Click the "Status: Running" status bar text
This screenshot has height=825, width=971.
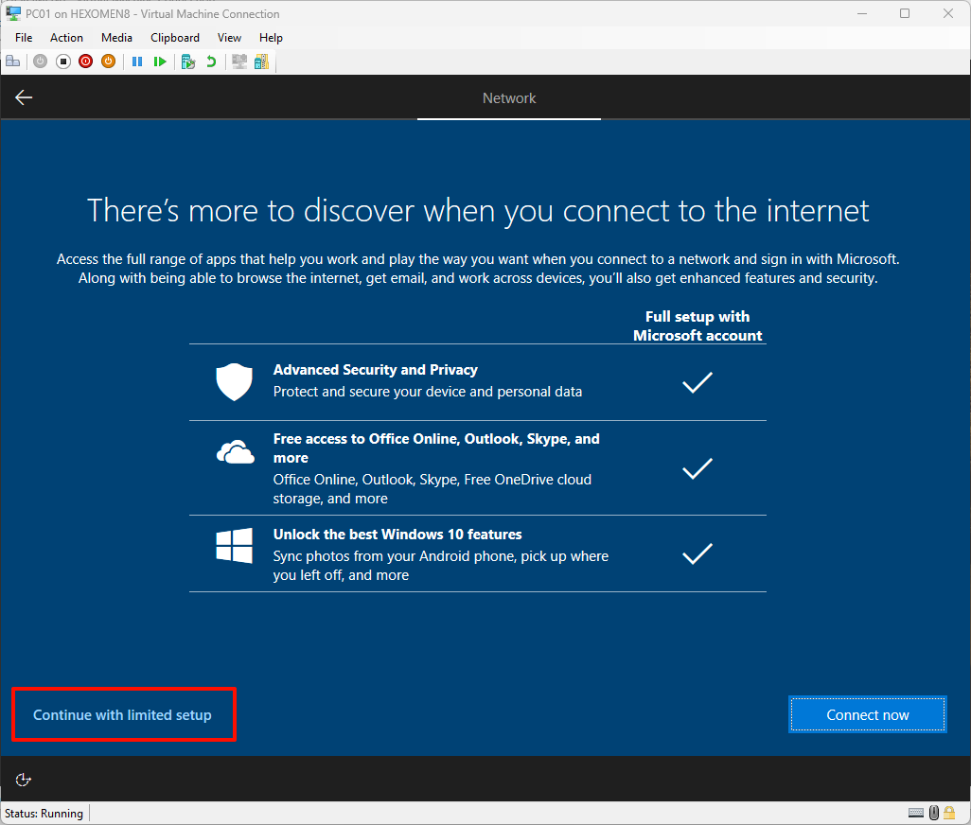44,814
